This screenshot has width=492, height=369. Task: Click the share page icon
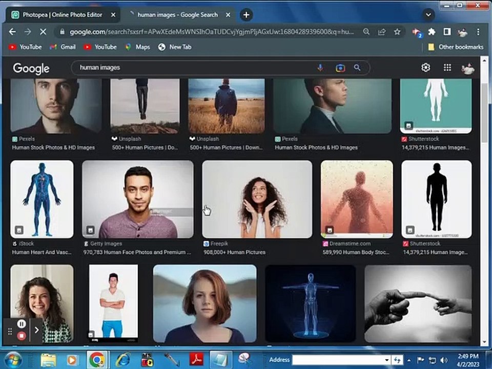click(x=381, y=32)
